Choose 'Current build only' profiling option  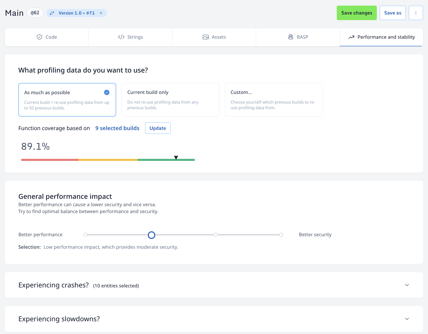[x=170, y=100]
